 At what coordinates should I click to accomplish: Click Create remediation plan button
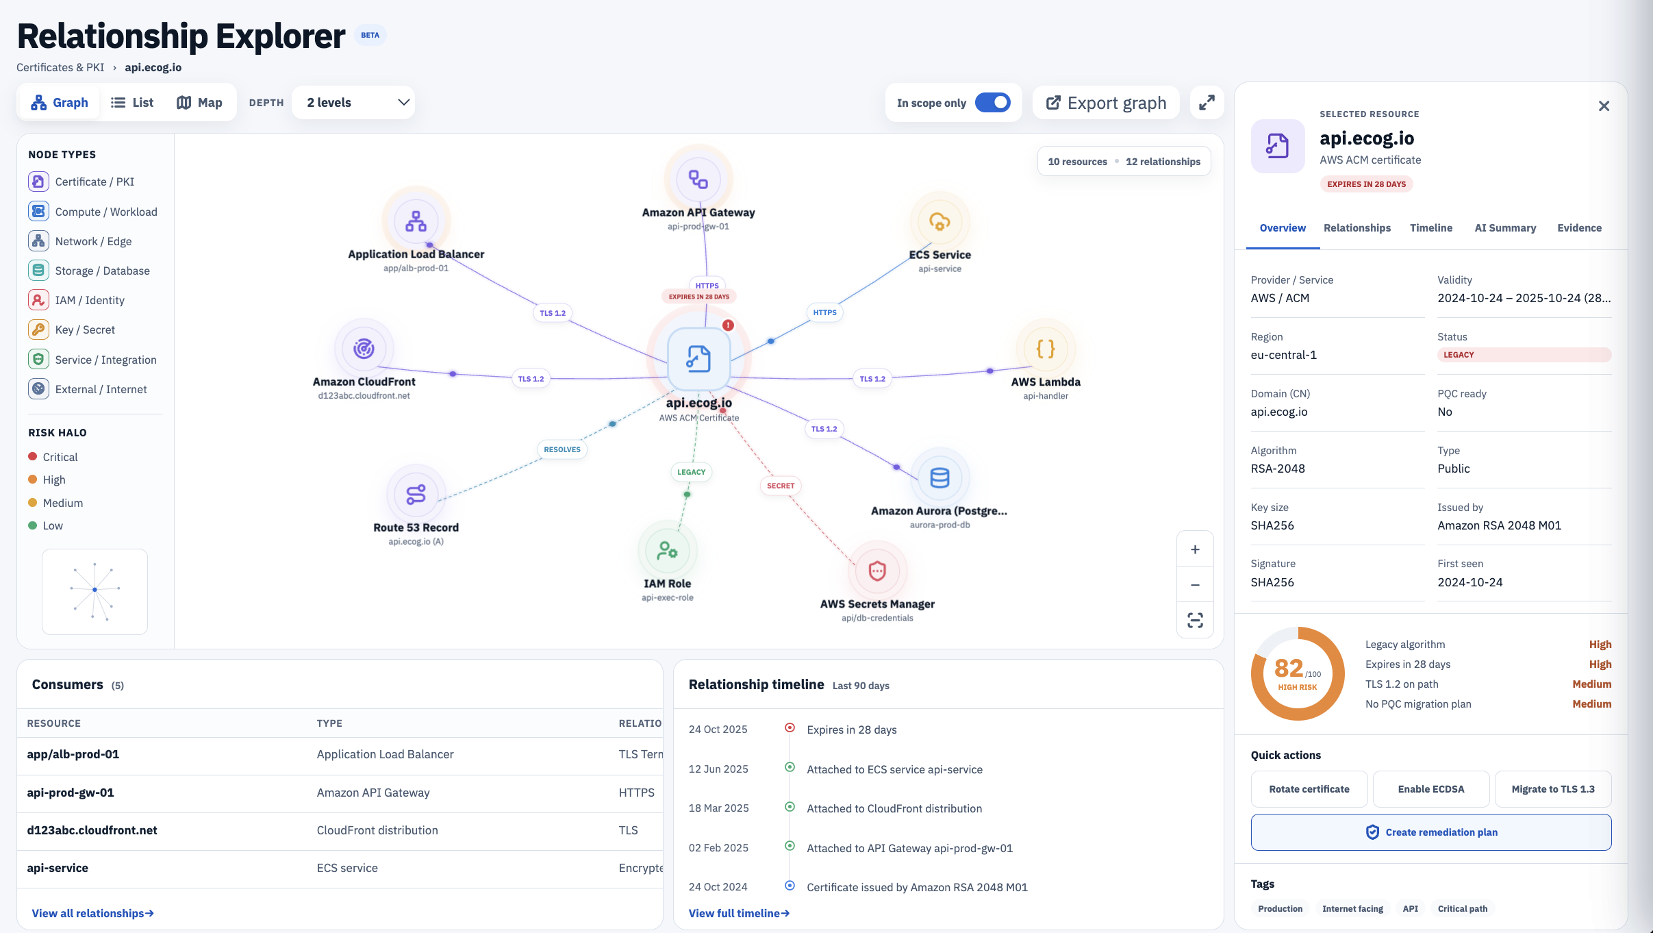coord(1430,832)
